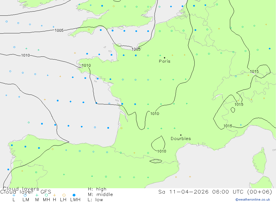
Task: Click the 1010 isobar label near the Pyrenees loop
Action: 161,151
